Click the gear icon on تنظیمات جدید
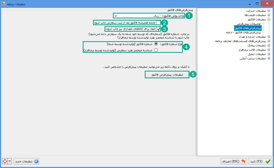This screenshot has width=274, height=168. [x=36, y=161]
